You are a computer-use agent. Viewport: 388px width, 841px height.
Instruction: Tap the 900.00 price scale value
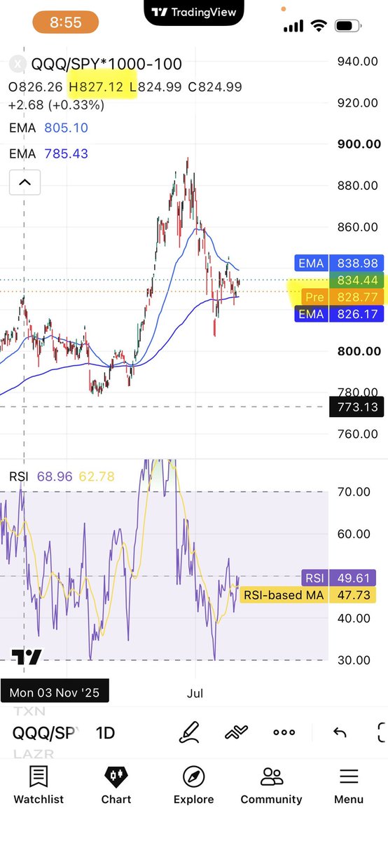tap(358, 144)
